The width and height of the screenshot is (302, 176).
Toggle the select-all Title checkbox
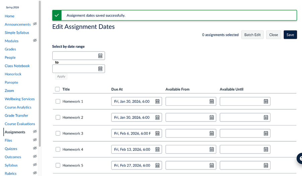[57, 89]
